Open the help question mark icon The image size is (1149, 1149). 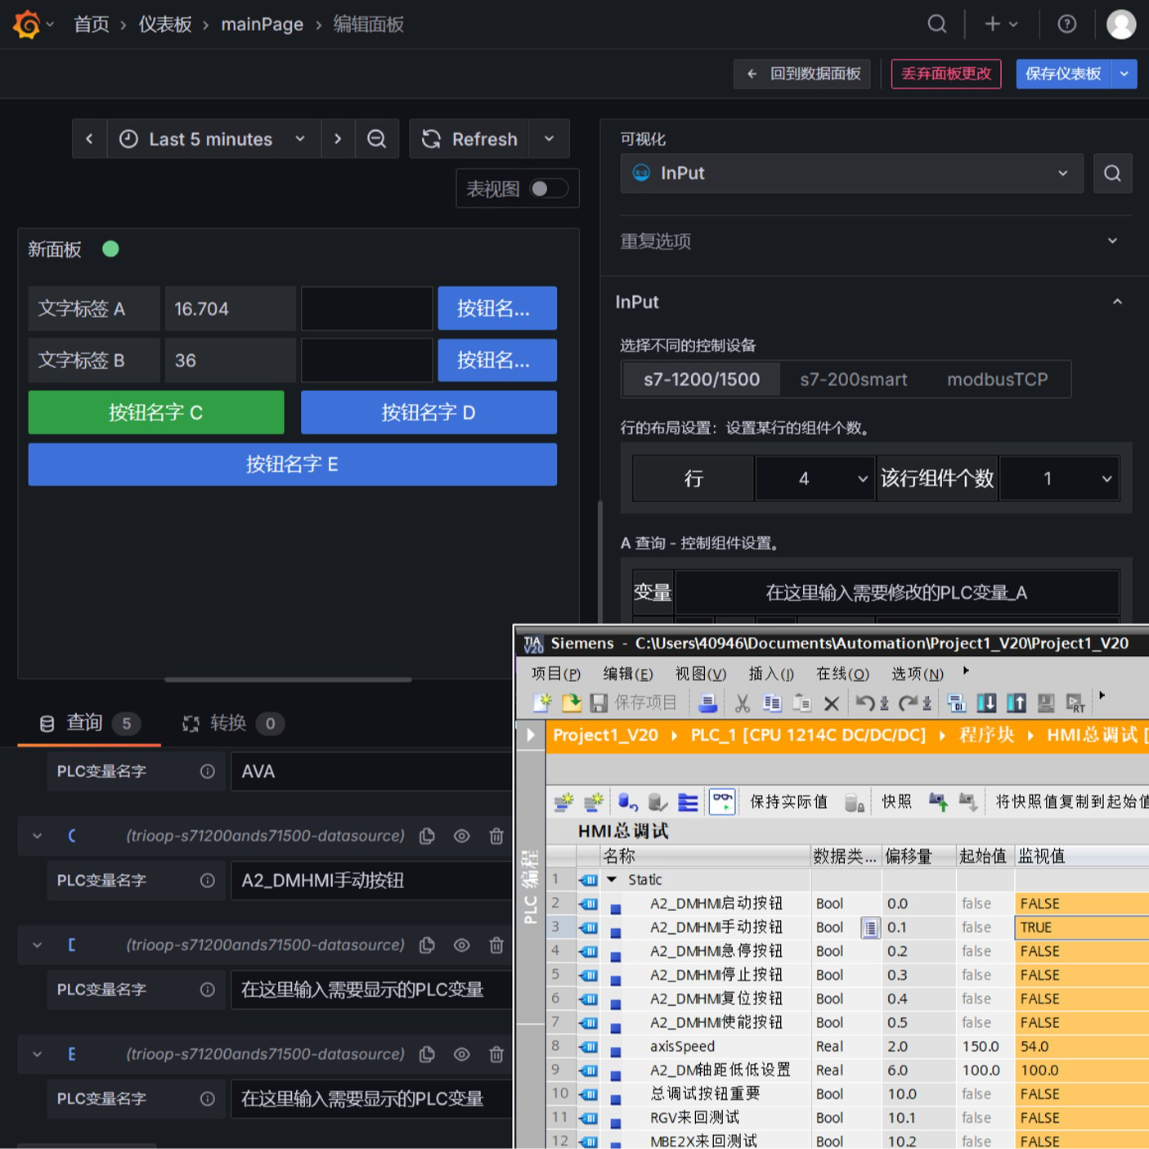[1066, 24]
